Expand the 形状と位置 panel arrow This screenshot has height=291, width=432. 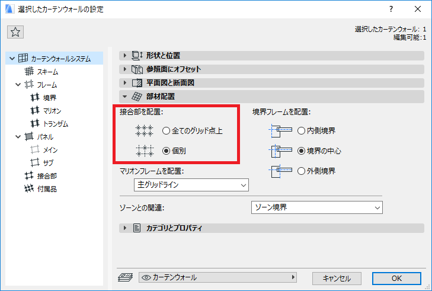click(x=125, y=56)
